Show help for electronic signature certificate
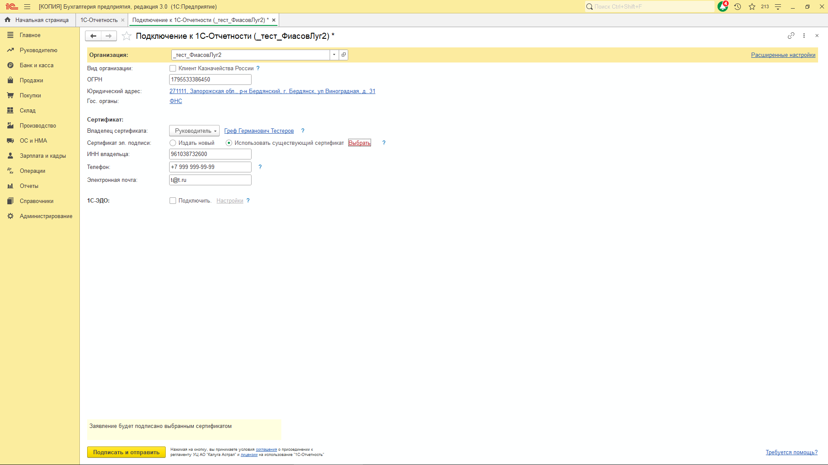The height and width of the screenshot is (465, 828). click(384, 143)
